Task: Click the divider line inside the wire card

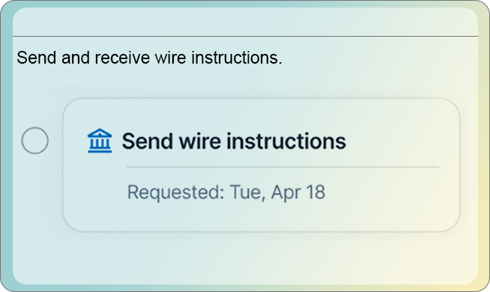Action: [282, 167]
